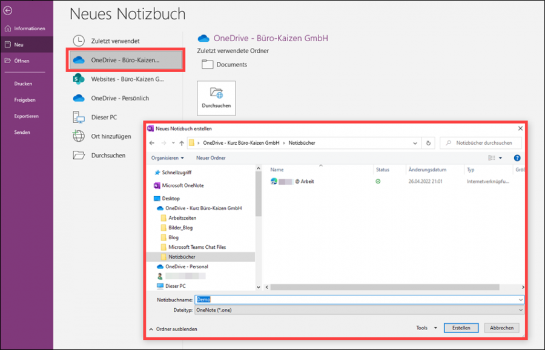Change the view layout icon

point(492,158)
